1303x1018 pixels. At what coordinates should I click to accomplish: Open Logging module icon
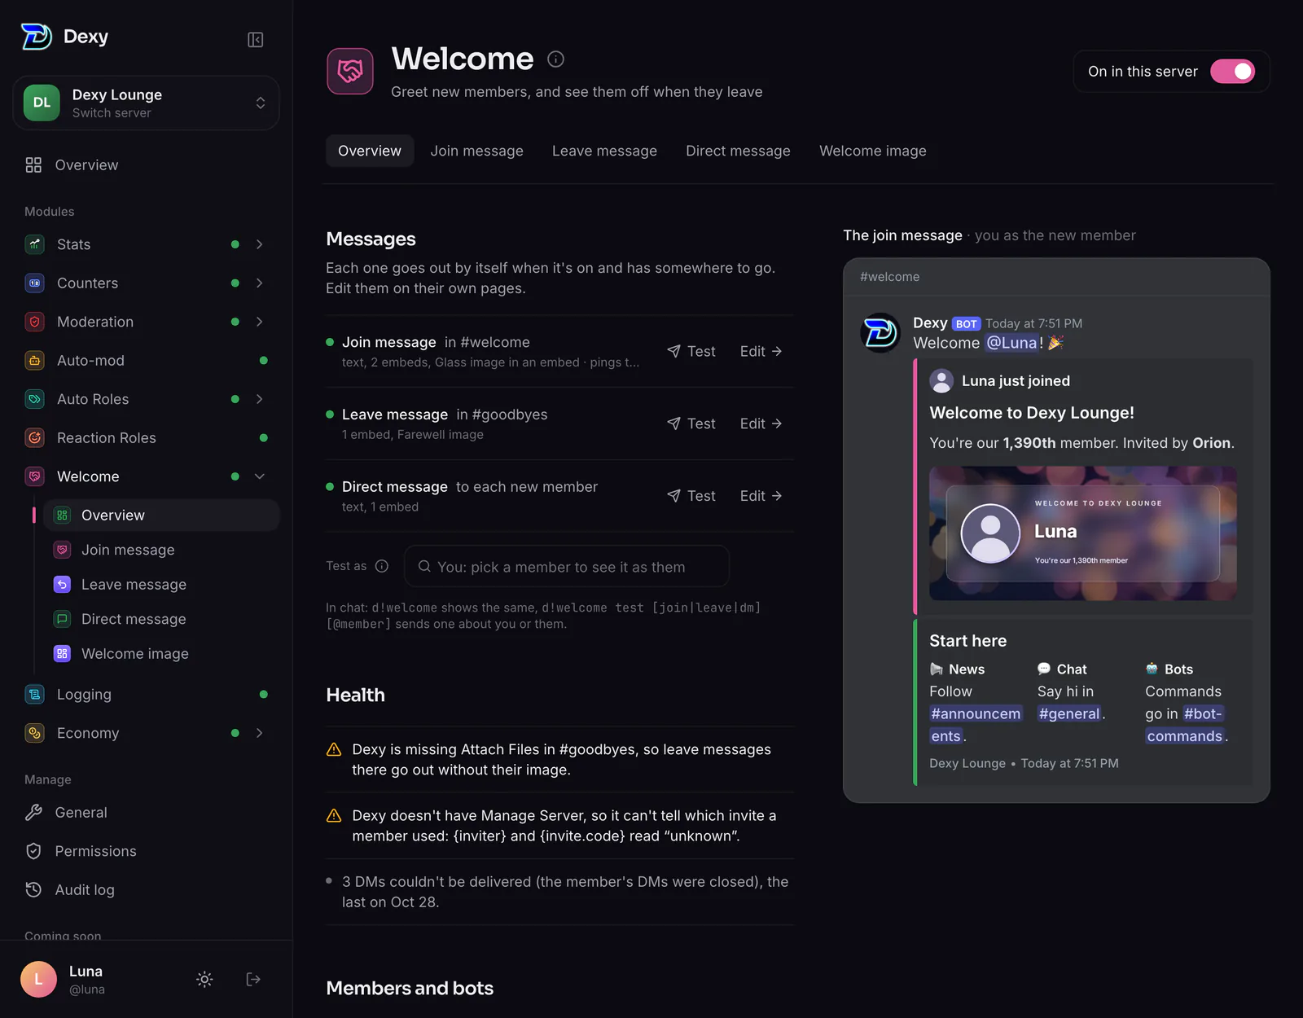click(x=35, y=694)
